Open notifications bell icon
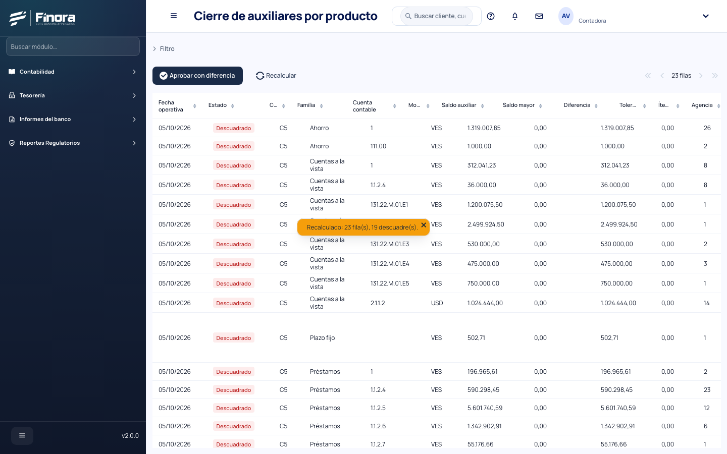The image size is (727, 454). 515,16
